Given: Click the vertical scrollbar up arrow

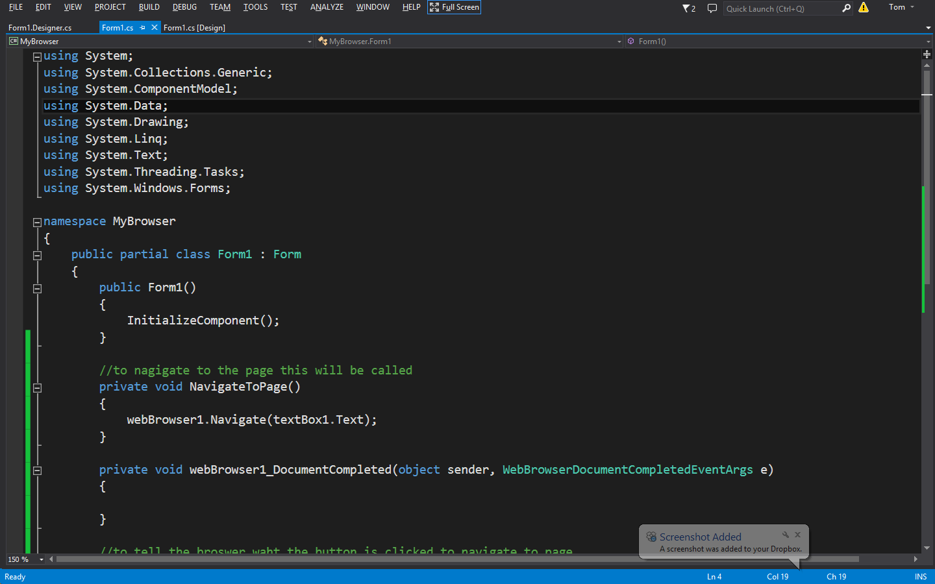Looking at the screenshot, I should pos(927,66).
